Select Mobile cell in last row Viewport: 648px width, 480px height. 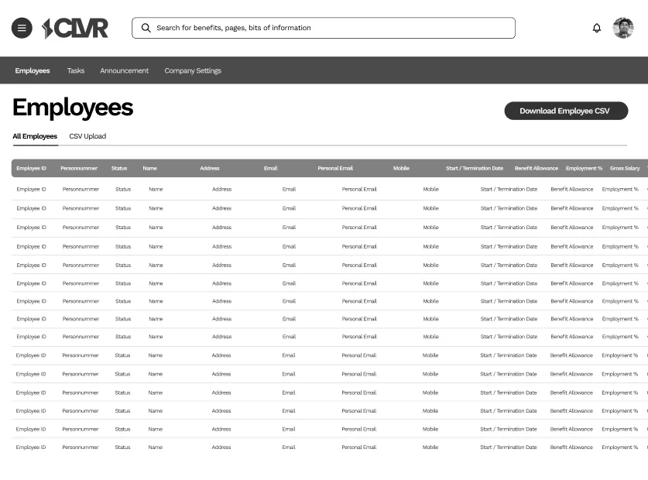[x=430, y=447]
